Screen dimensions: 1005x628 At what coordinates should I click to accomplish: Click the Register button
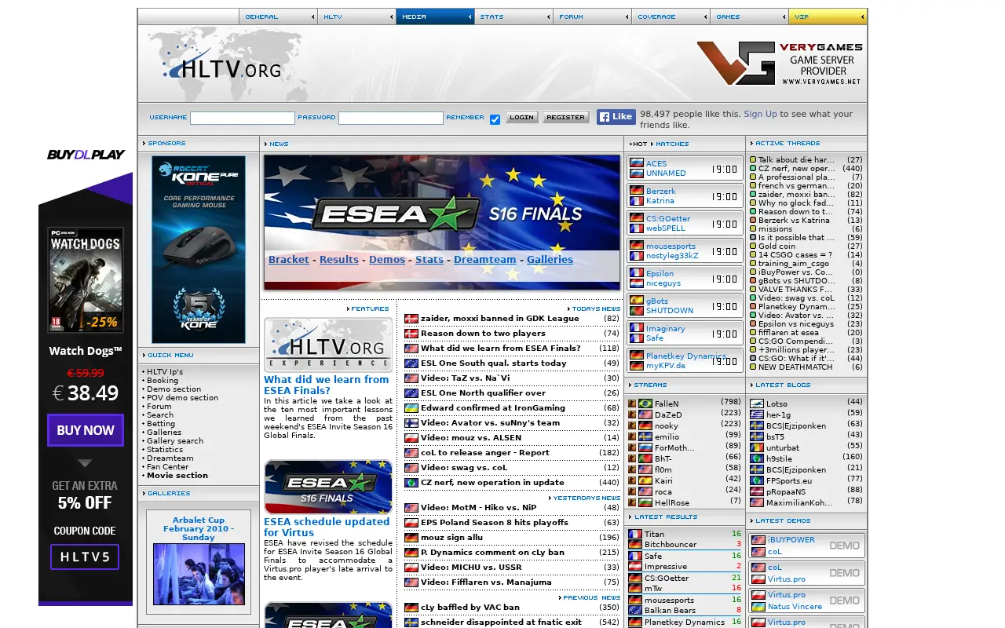click(565, 117)
